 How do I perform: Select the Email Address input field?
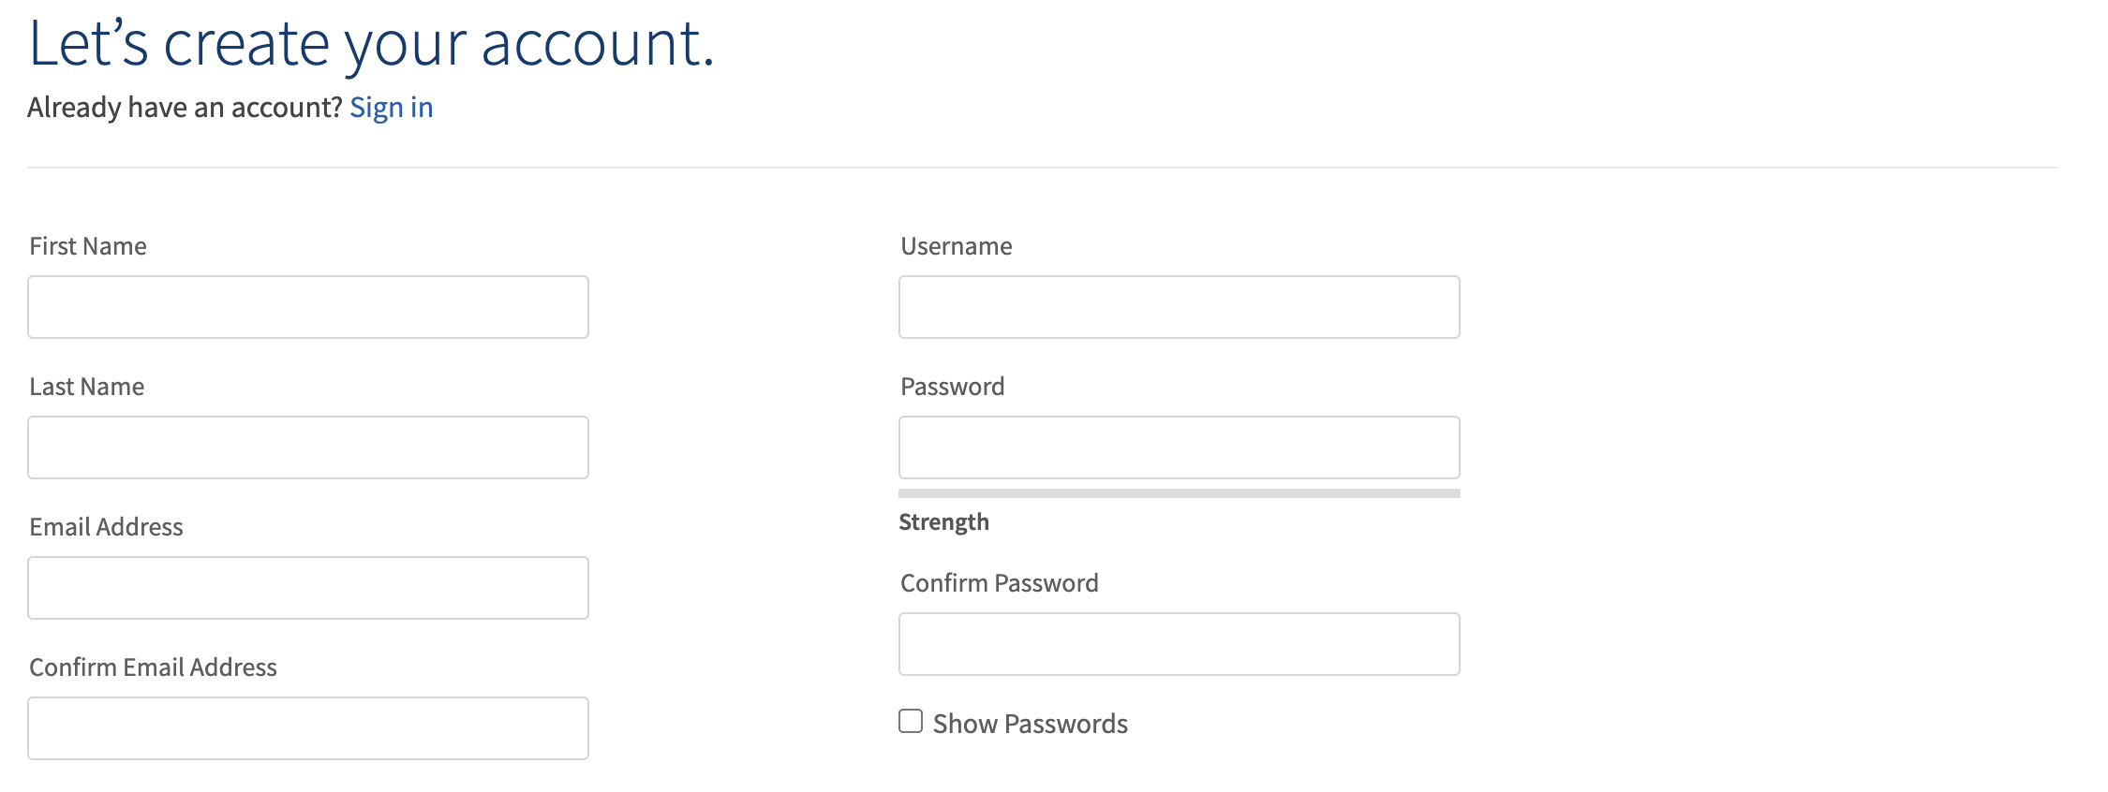[308, 588]
